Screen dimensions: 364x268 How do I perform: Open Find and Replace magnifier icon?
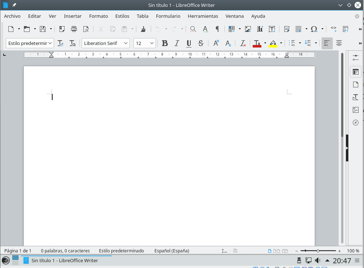click(193, 29)
